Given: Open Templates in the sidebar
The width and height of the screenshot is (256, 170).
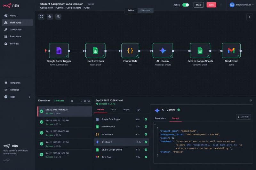Looking at the screenshot, I should point(18,83).
